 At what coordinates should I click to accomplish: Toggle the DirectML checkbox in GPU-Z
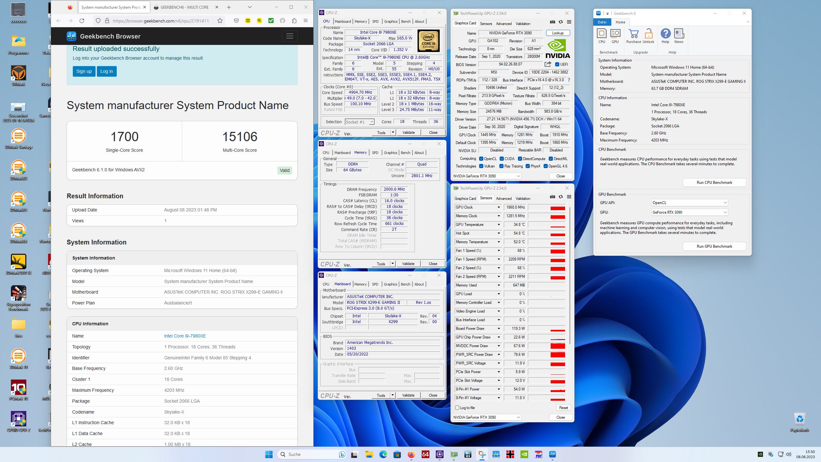pos(551,159)
